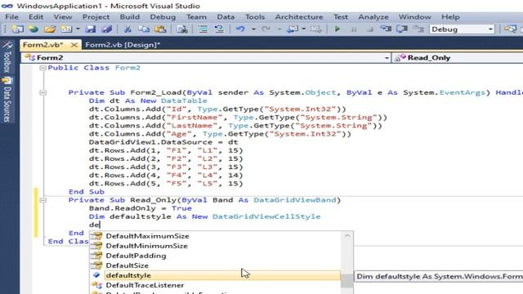Image resolution: width=523 pixels, height=294 pixels.
Task: Collapse the Form2_Load sub outline
Action: click(x=42, y=92)
